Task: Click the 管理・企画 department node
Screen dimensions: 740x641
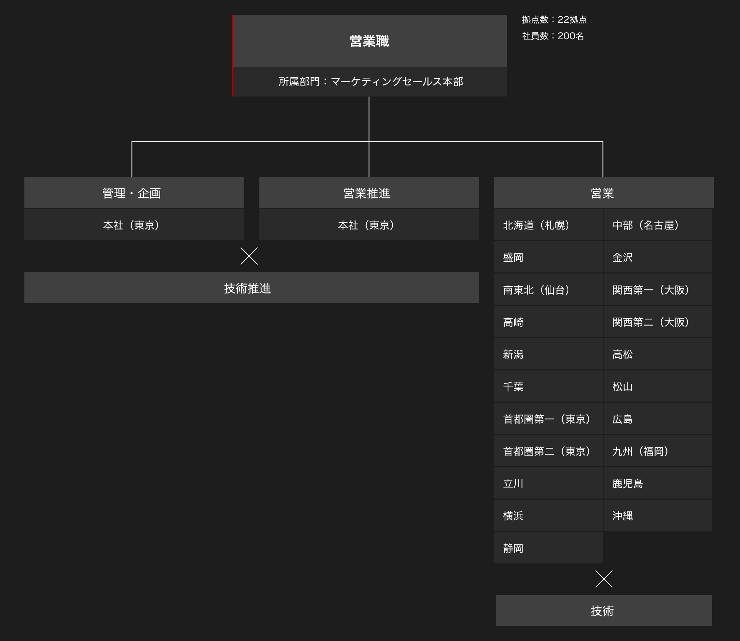Action: coord(133,193)
